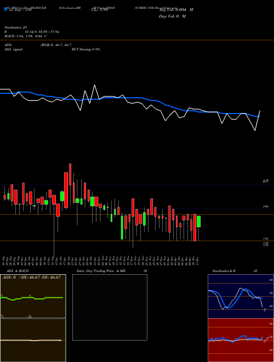Image resolution: width=274 pixels, height=362 pixels.
Task: Click the 'Intra Day Trading Price & MR' heading
Action: point(101,271)
